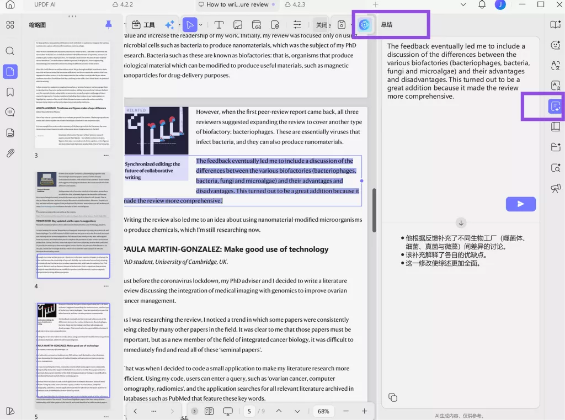This screenshot has width=565, height=420.
Task: Open the notifications bell
Action: (482, 4)
